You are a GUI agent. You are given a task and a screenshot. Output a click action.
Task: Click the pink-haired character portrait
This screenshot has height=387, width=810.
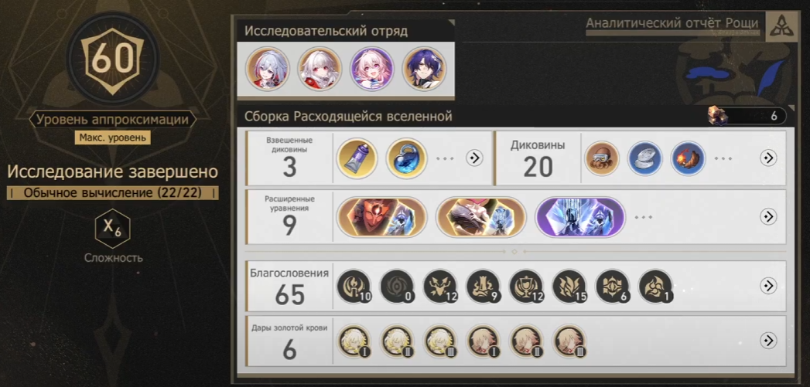coord(372,70)
